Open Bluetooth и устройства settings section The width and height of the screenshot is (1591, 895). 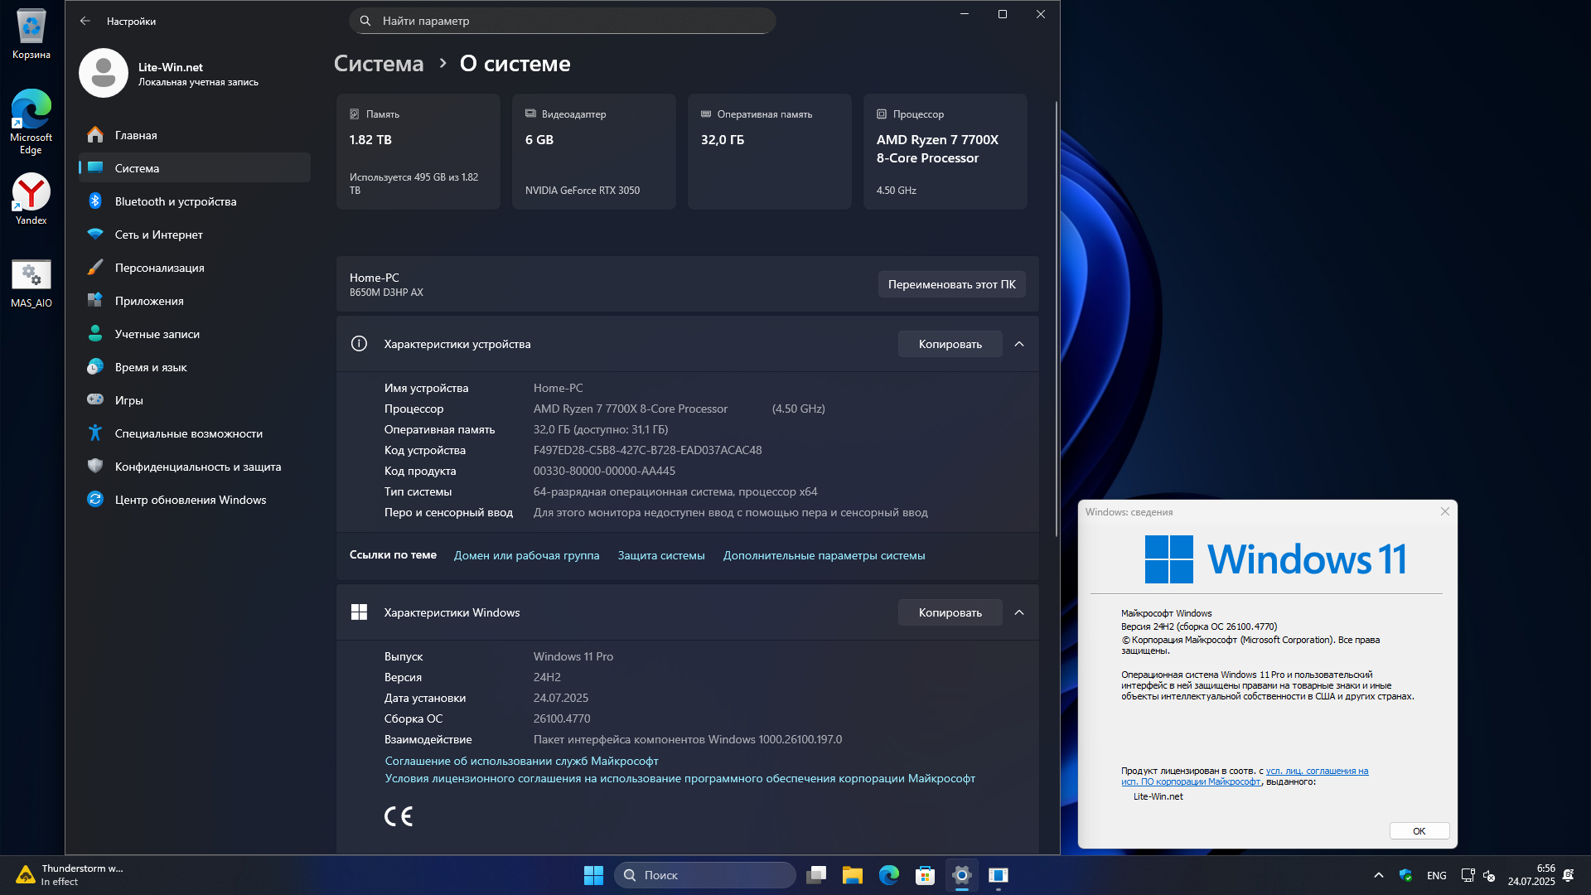click(x=176, y=201)
